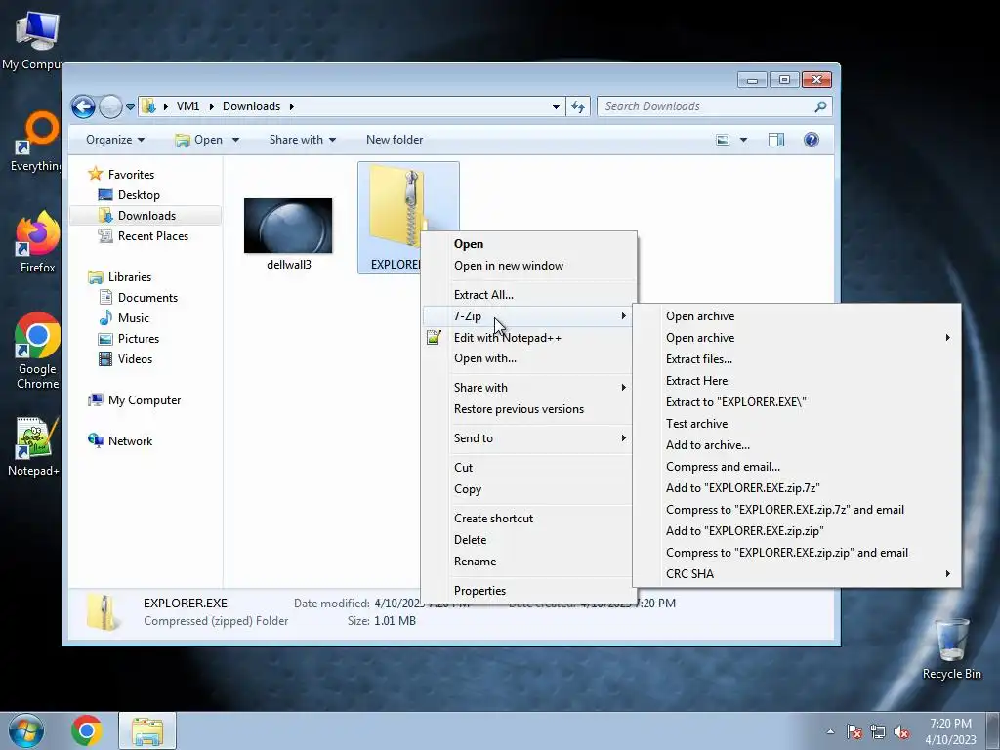Click the 7-Zip context menu entry
Viewport: 1000px width, 750px height.
pyautogui.click(x=528, y=316)
